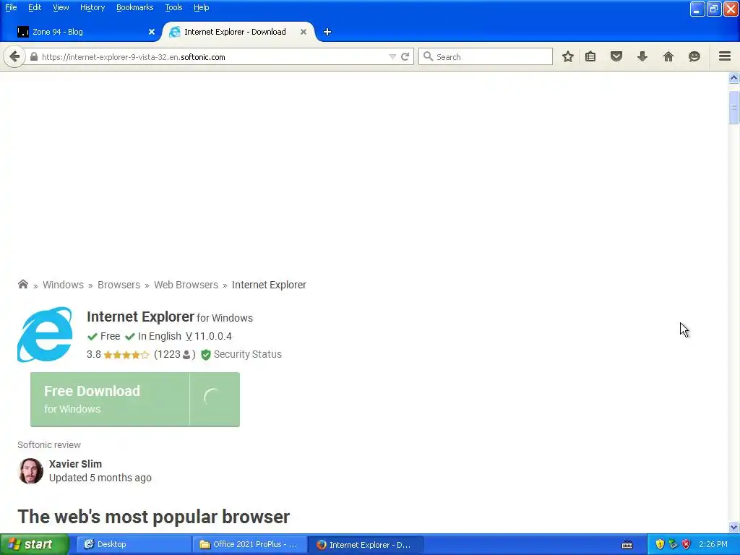Select the Internet Explorer Firefox taskbar button

365,545
